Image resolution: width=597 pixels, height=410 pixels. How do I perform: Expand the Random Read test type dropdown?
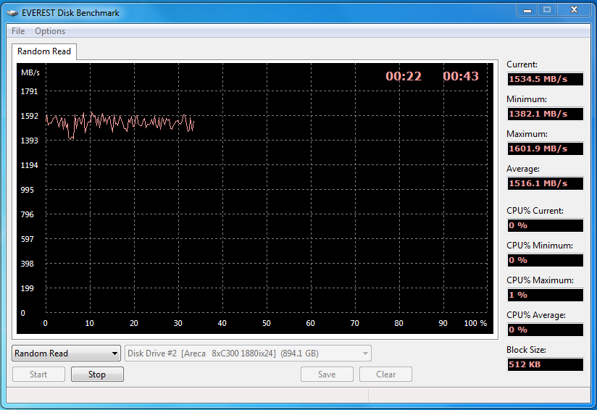66,353
